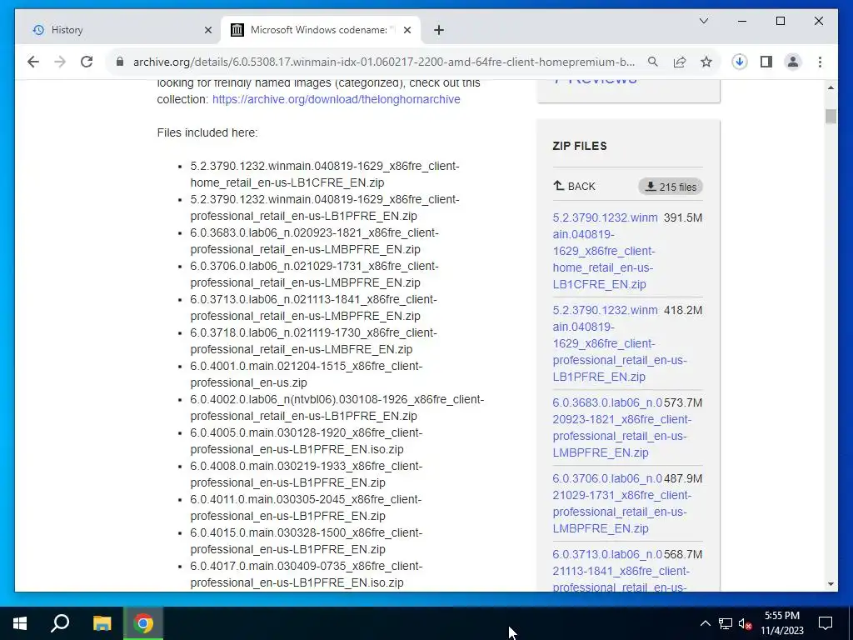Click the zoom magnifier icon in address bar

click(653, 62)
